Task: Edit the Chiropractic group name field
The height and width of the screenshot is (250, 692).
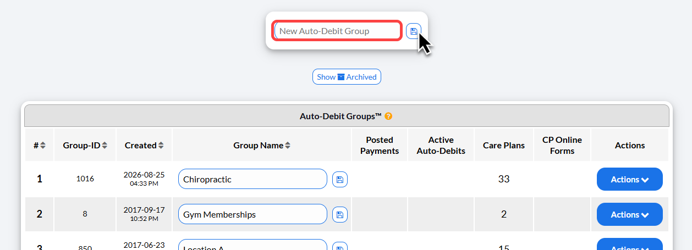Action: 252,179
